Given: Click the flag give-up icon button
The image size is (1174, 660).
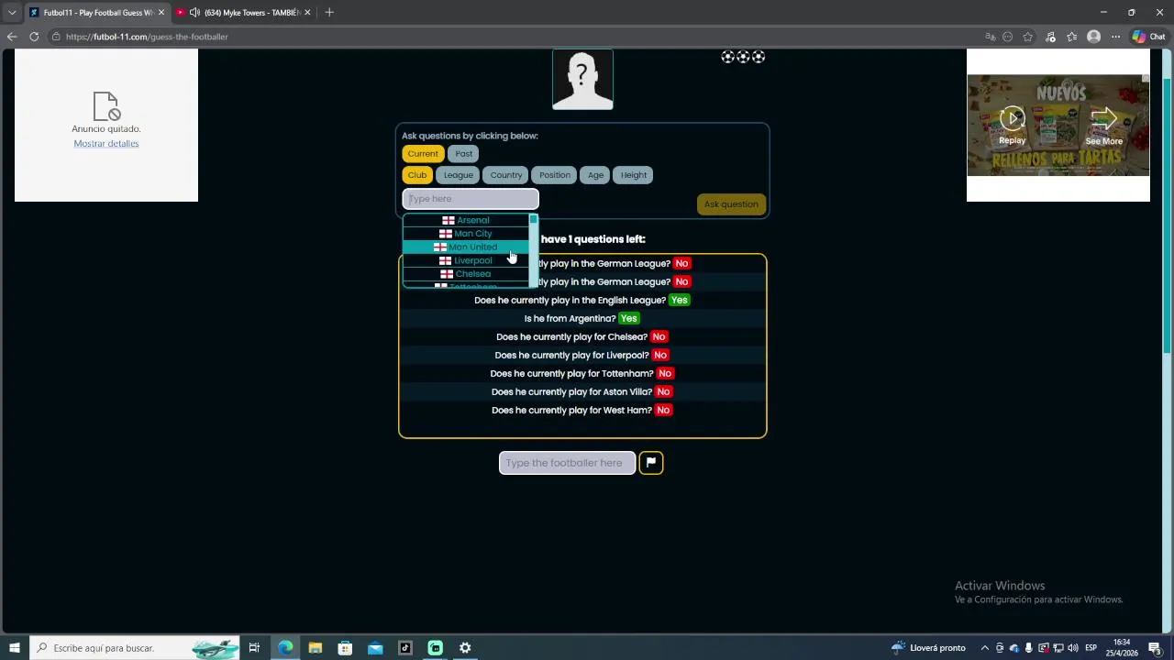Looking at the screenshot, I should [x=651, y=463].
